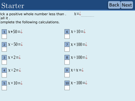Click answer box under question 8
This screenshot has height=101, width=135.
[x=67, y=62]
